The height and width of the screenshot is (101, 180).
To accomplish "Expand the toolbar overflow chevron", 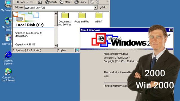I will 107,1.
